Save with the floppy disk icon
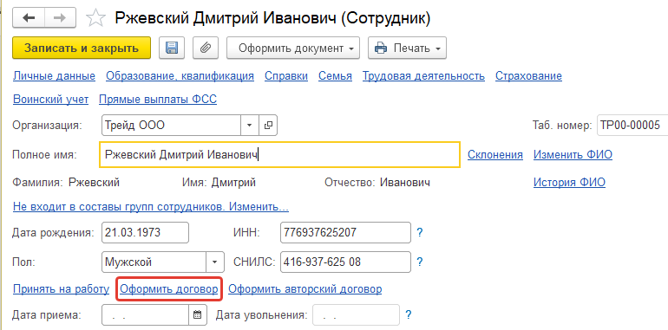The image size is (668, 330). pos(172,48)
